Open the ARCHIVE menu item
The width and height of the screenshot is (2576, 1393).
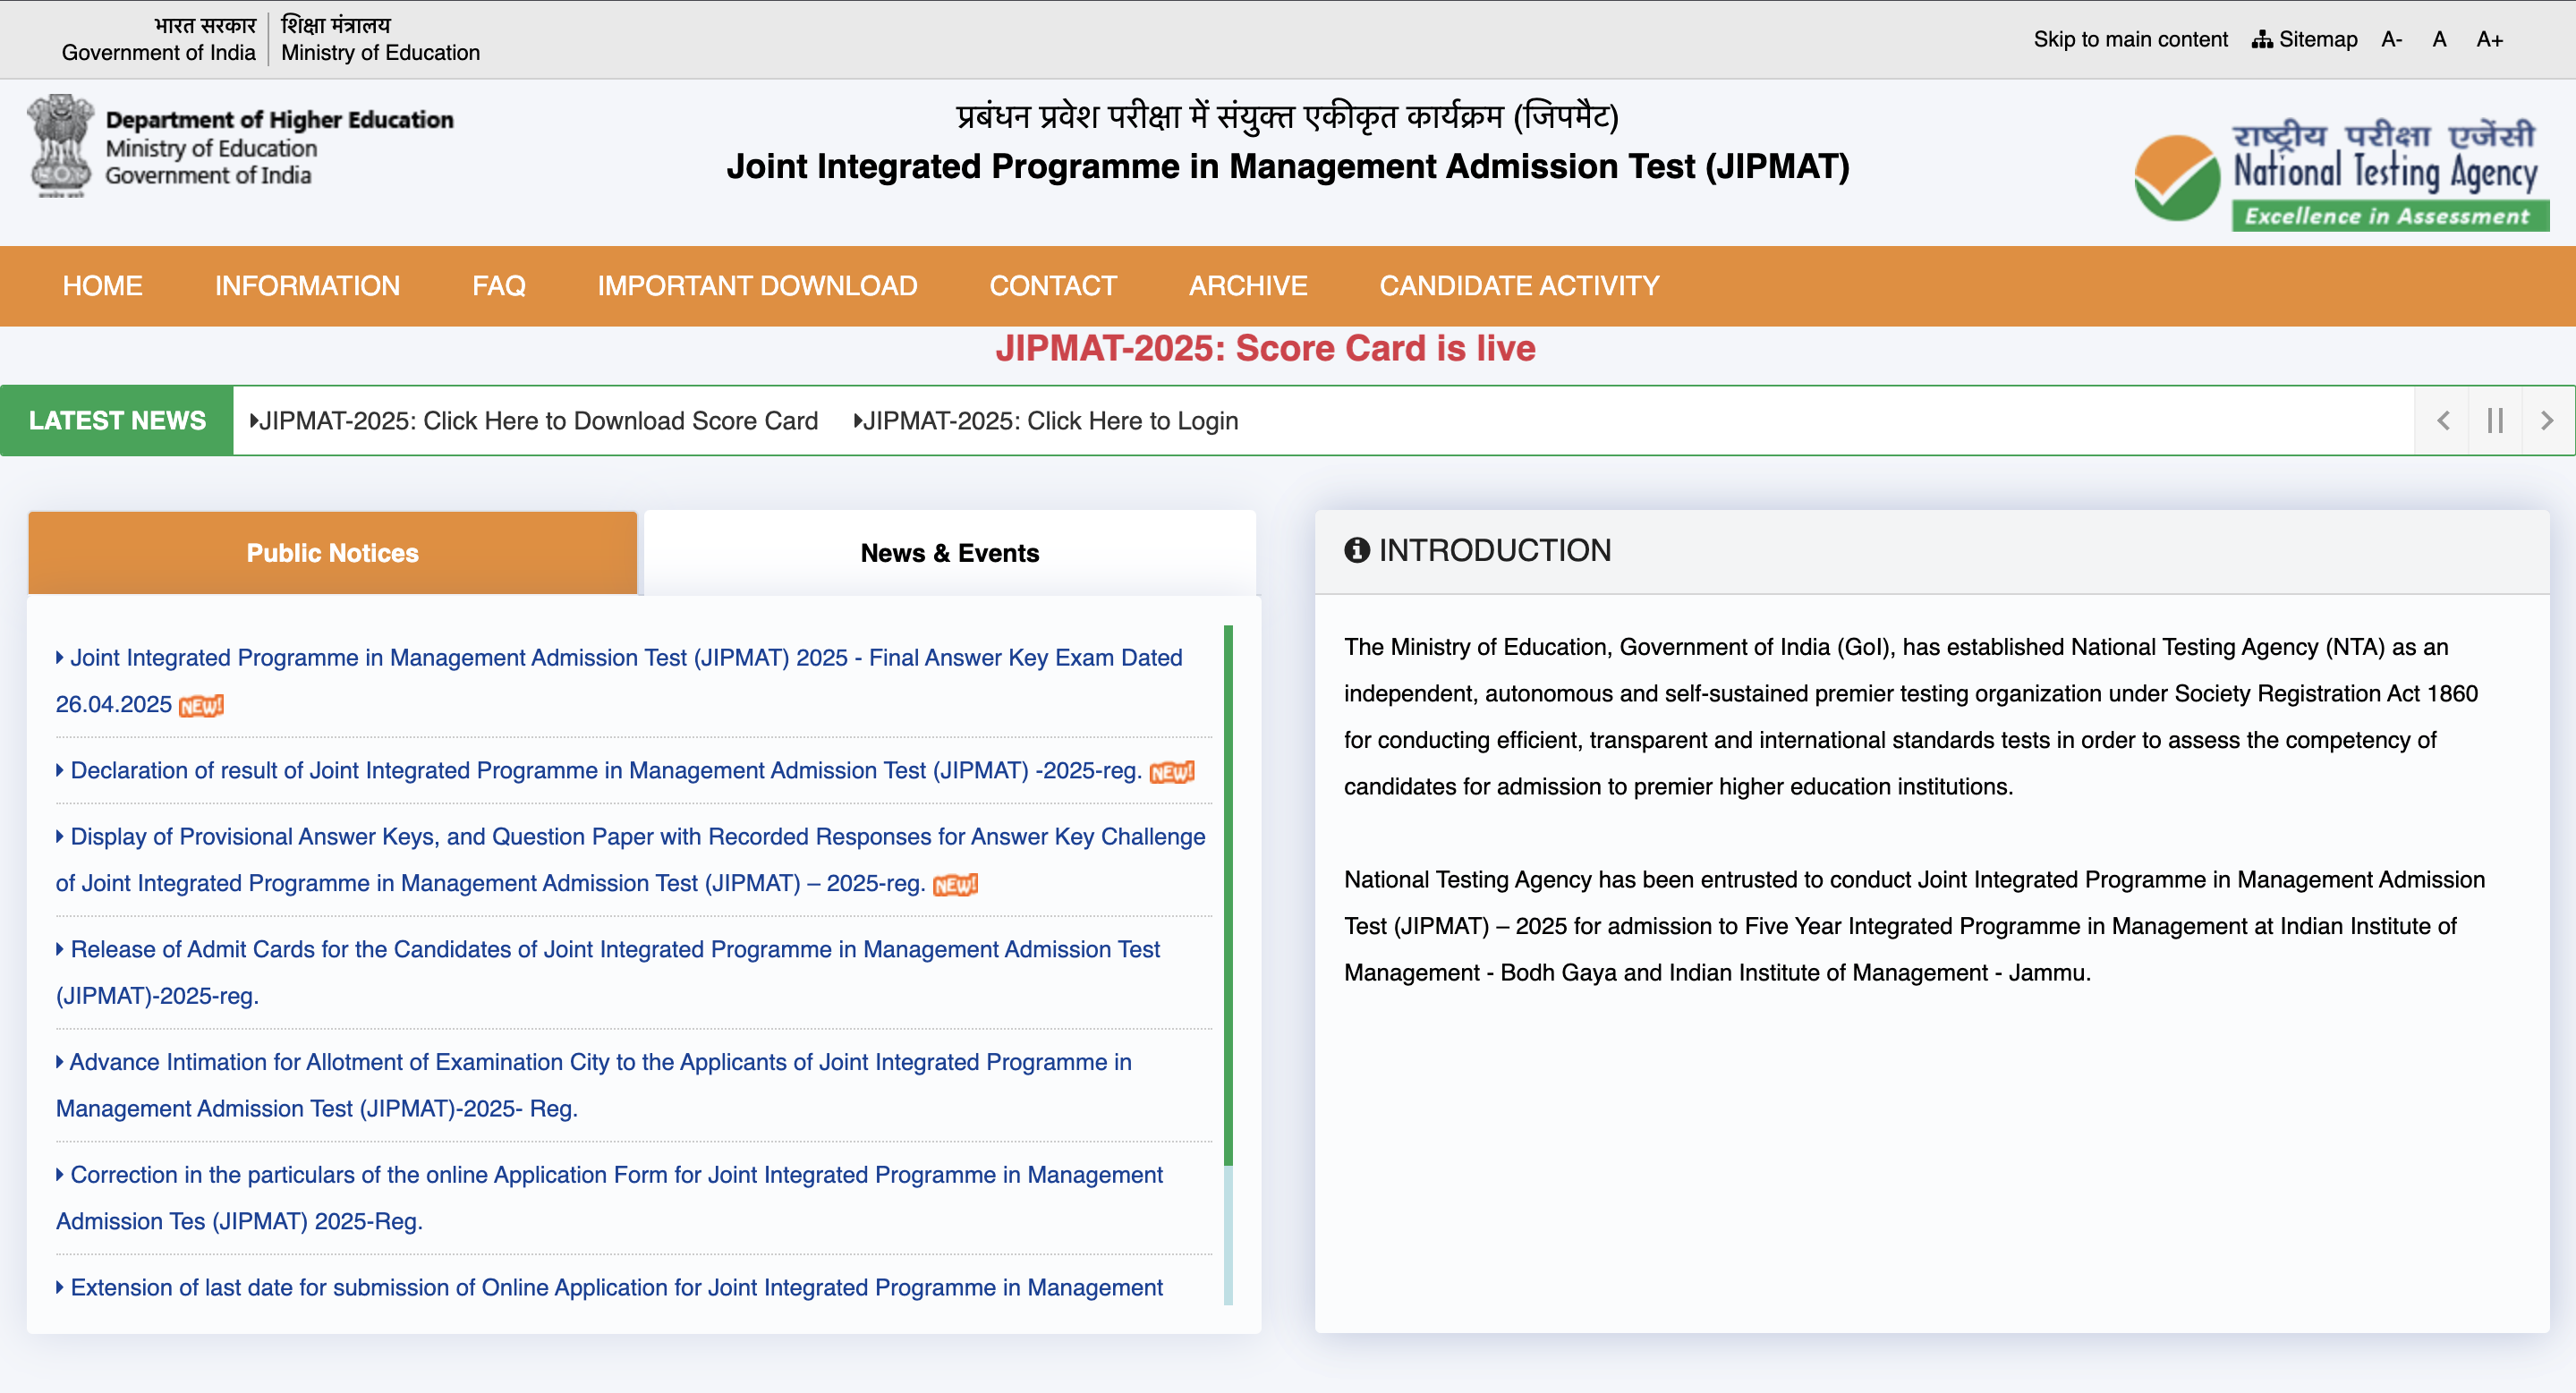point(1247,286)
